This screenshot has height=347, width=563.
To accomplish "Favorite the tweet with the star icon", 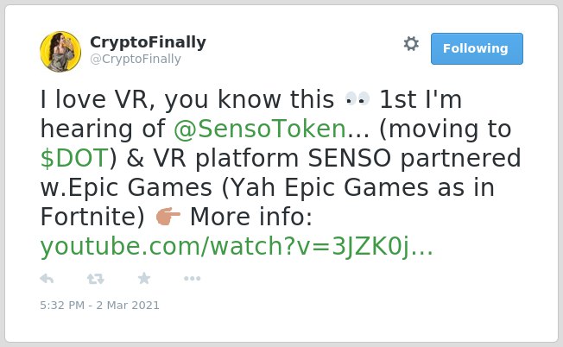I will pyautogui.click(x=144, y=278).
